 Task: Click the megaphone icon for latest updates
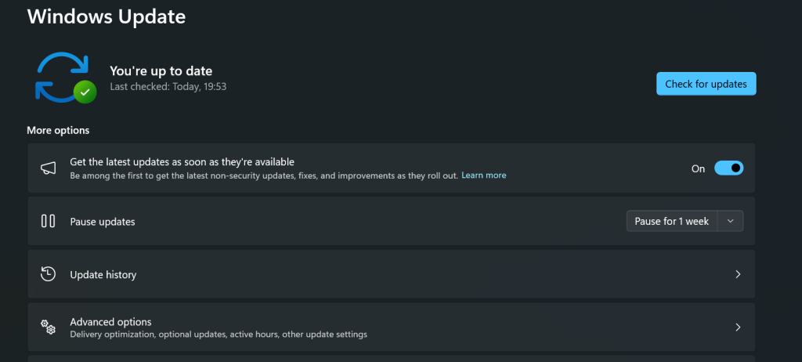point(48,168)
